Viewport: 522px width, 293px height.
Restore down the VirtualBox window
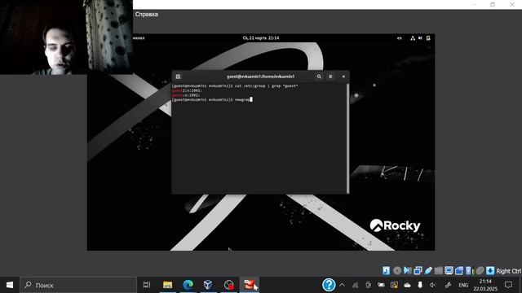coord(493,4)
